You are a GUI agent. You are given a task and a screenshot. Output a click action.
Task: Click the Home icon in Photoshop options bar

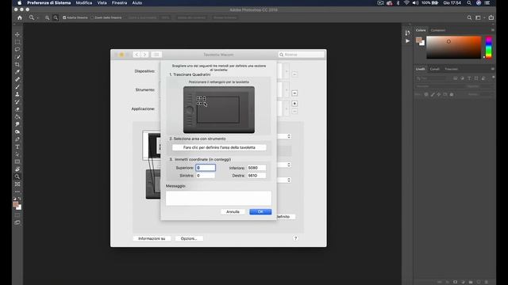pos(20,17)
